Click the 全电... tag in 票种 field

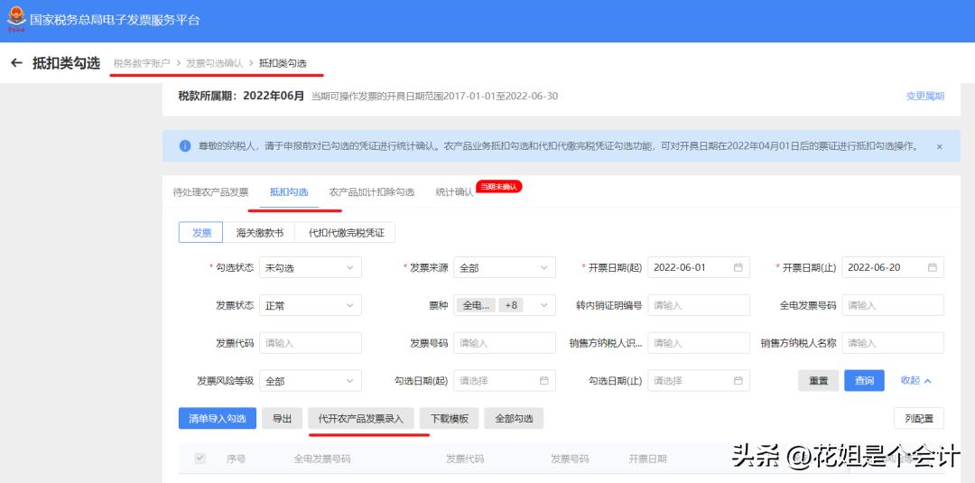pyautogui.click(x=477, y=305)
